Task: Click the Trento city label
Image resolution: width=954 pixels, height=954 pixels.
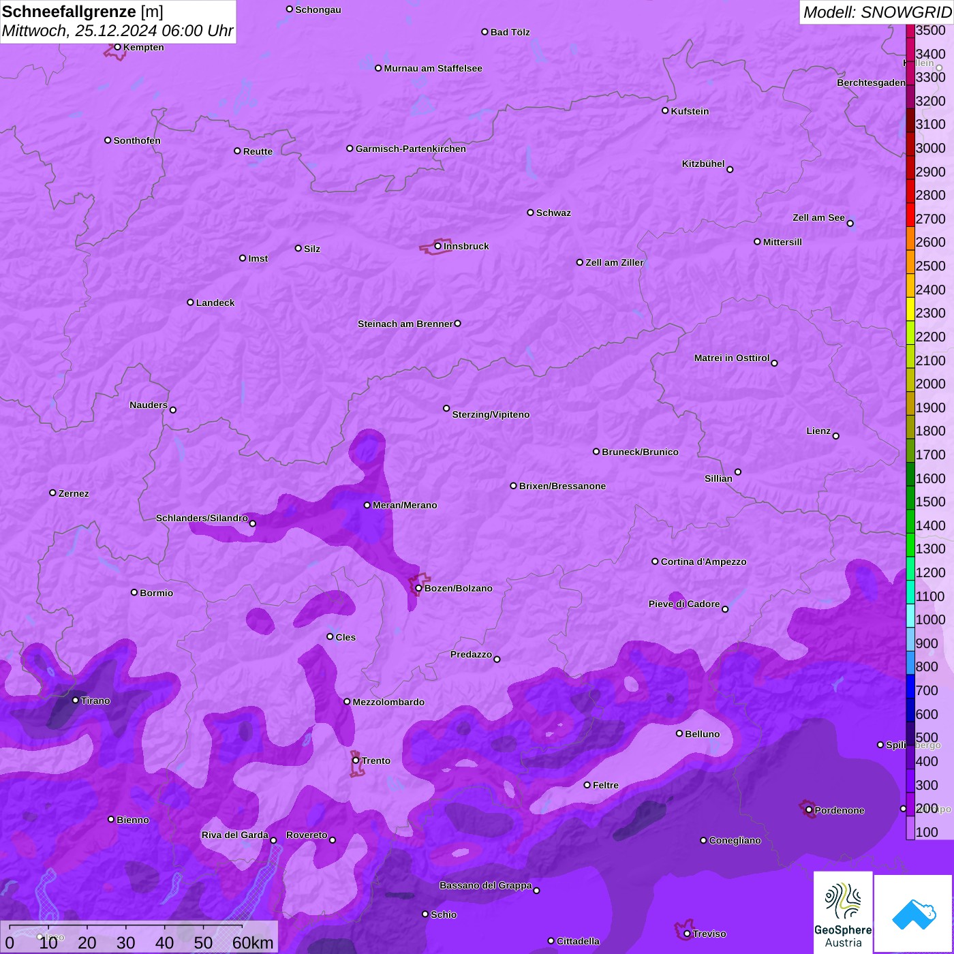Action: tap(376, 760)
